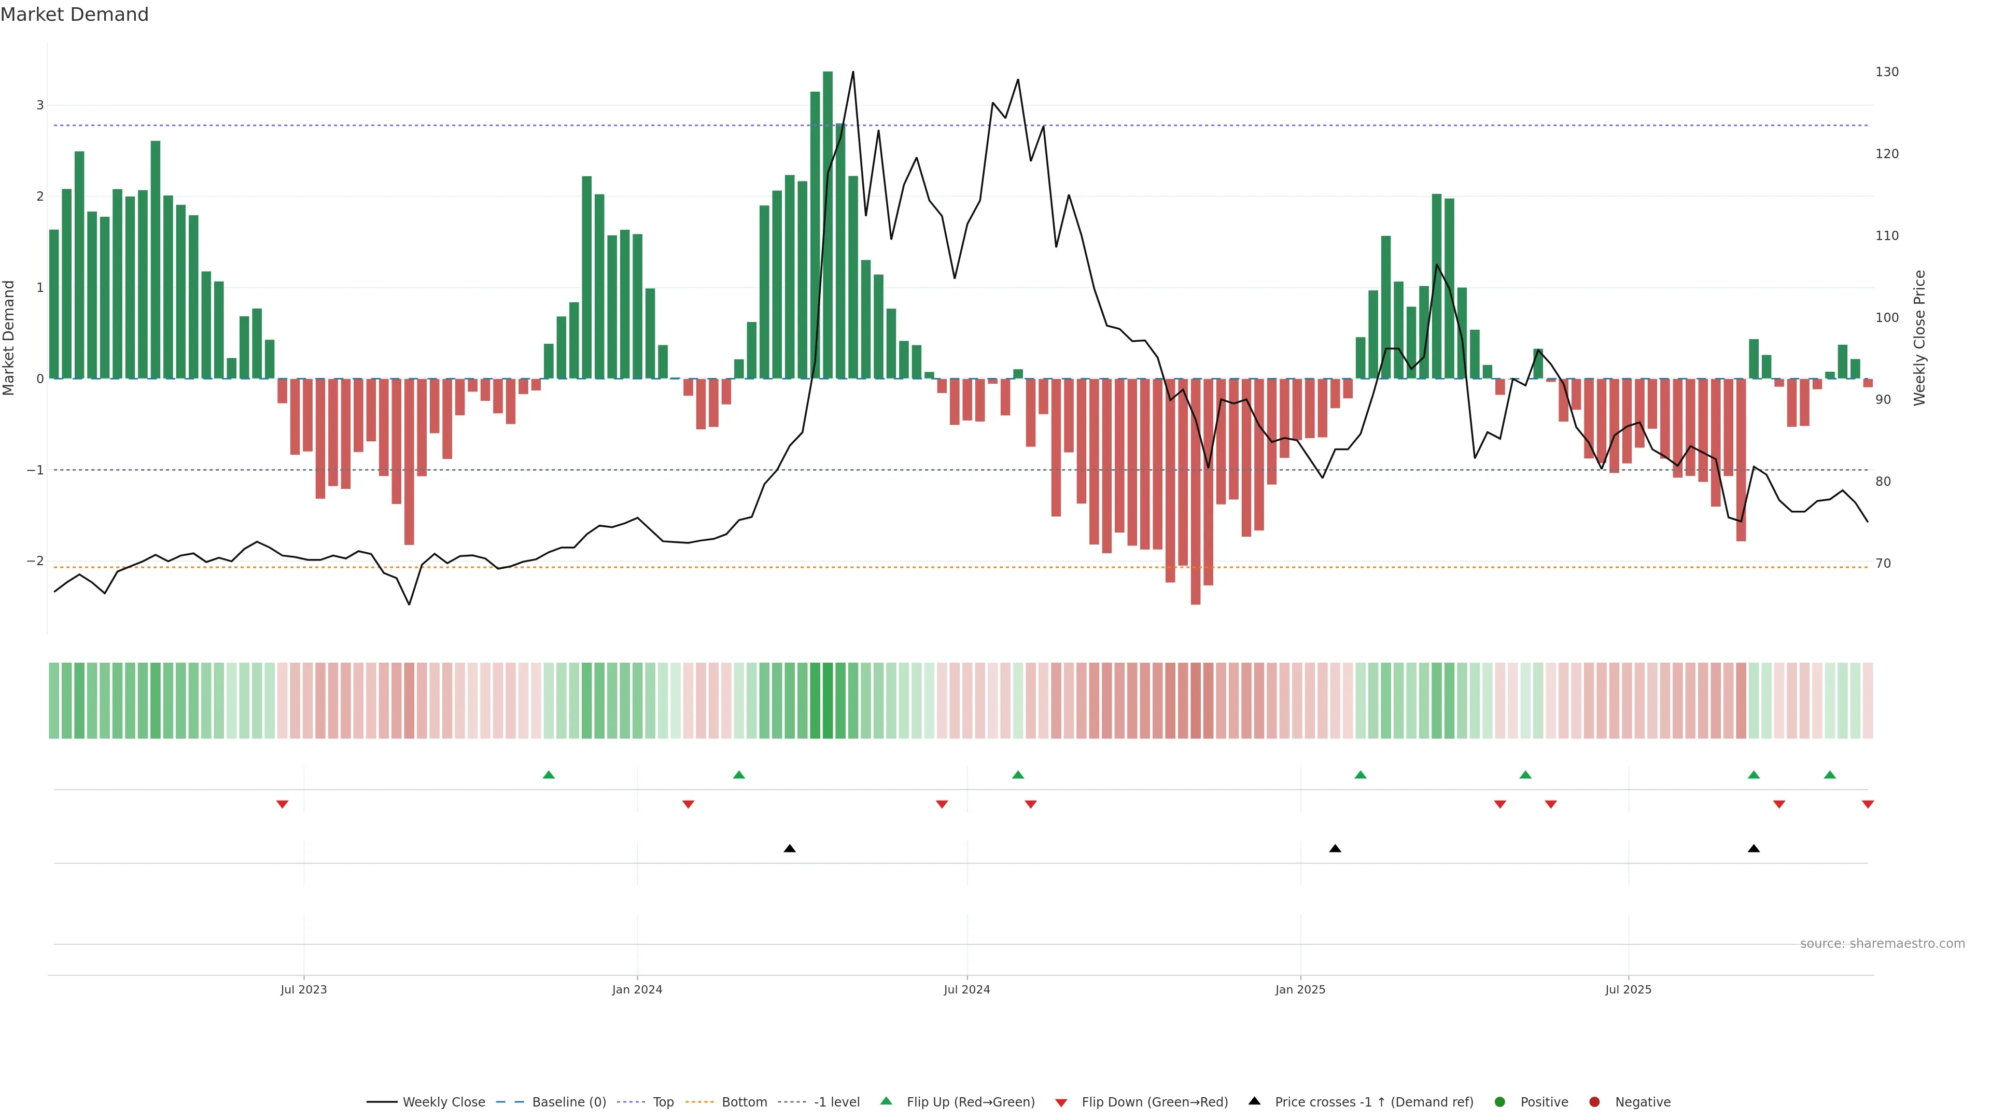Click the Jul 2025 x-axis label
Viewport: 1991px width, 1120px height.
pyautogui.click(x=1628, y=989)
